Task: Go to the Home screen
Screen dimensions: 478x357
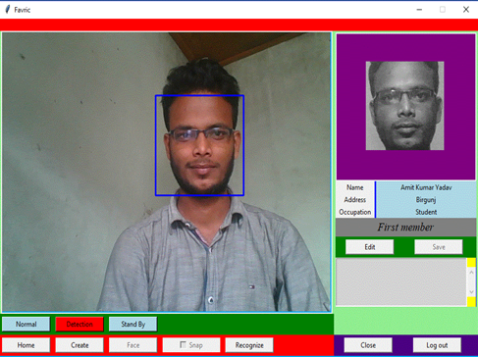Action: (x=26, y=345)
